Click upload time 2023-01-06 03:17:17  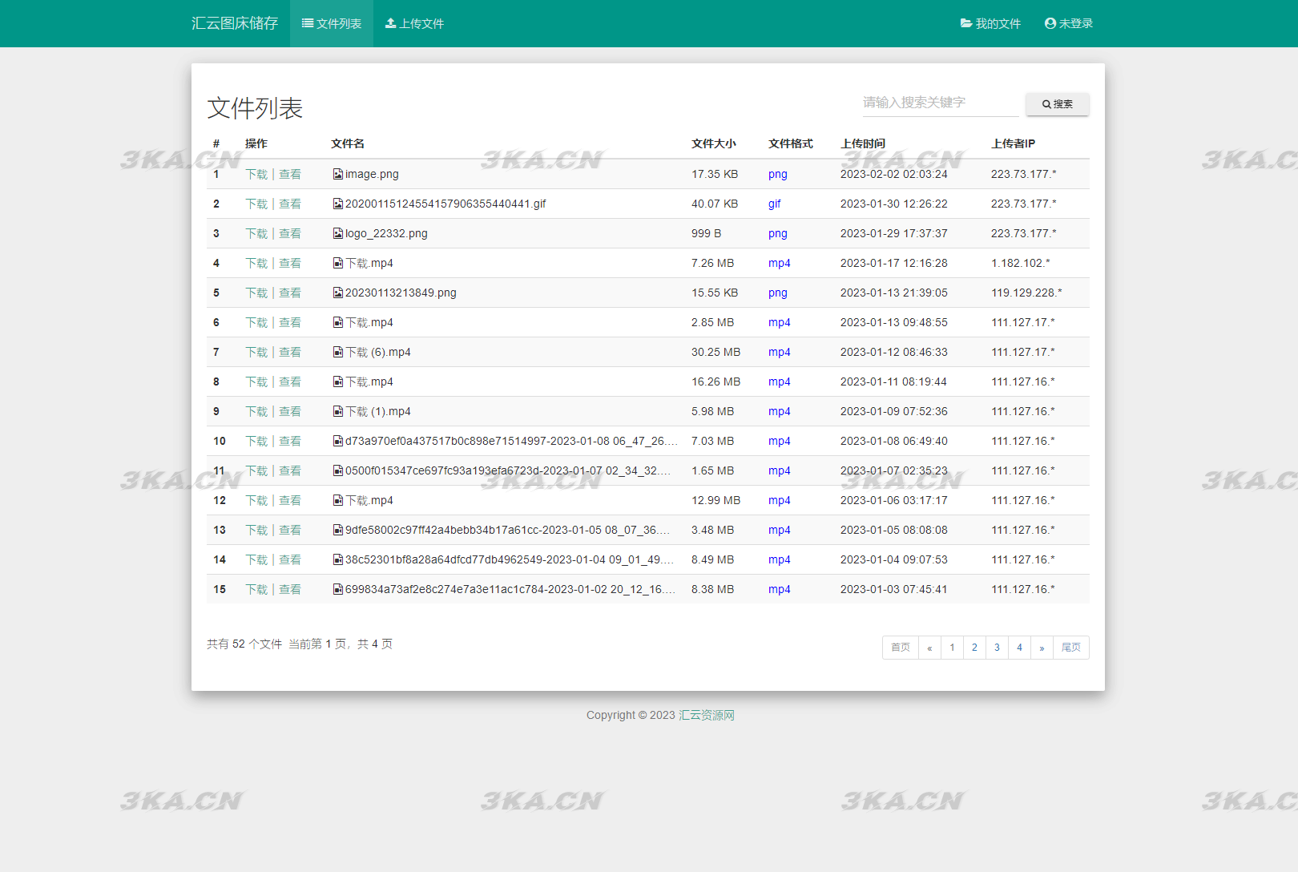[893, 500]
